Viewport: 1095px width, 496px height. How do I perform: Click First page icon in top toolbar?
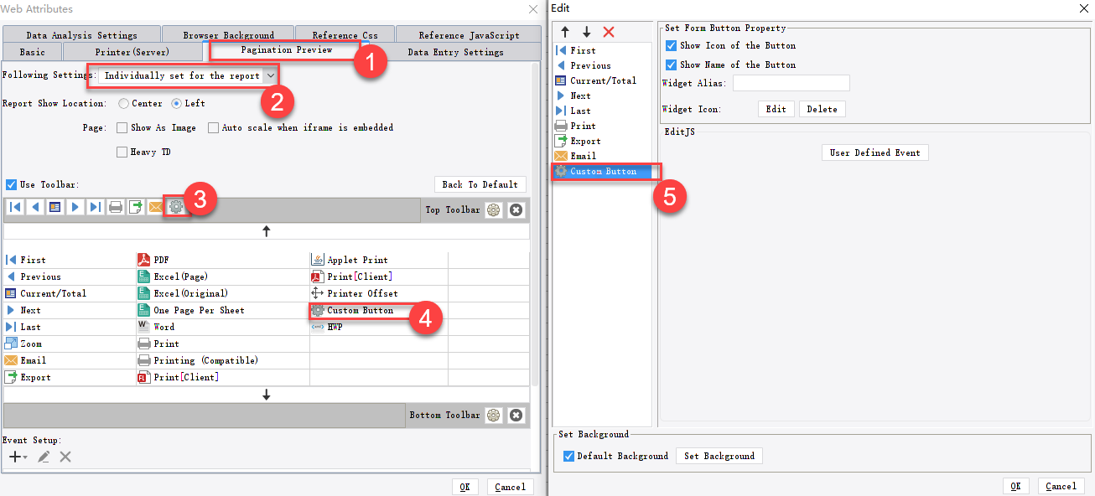pyautogui.click(x=15, y=207)
